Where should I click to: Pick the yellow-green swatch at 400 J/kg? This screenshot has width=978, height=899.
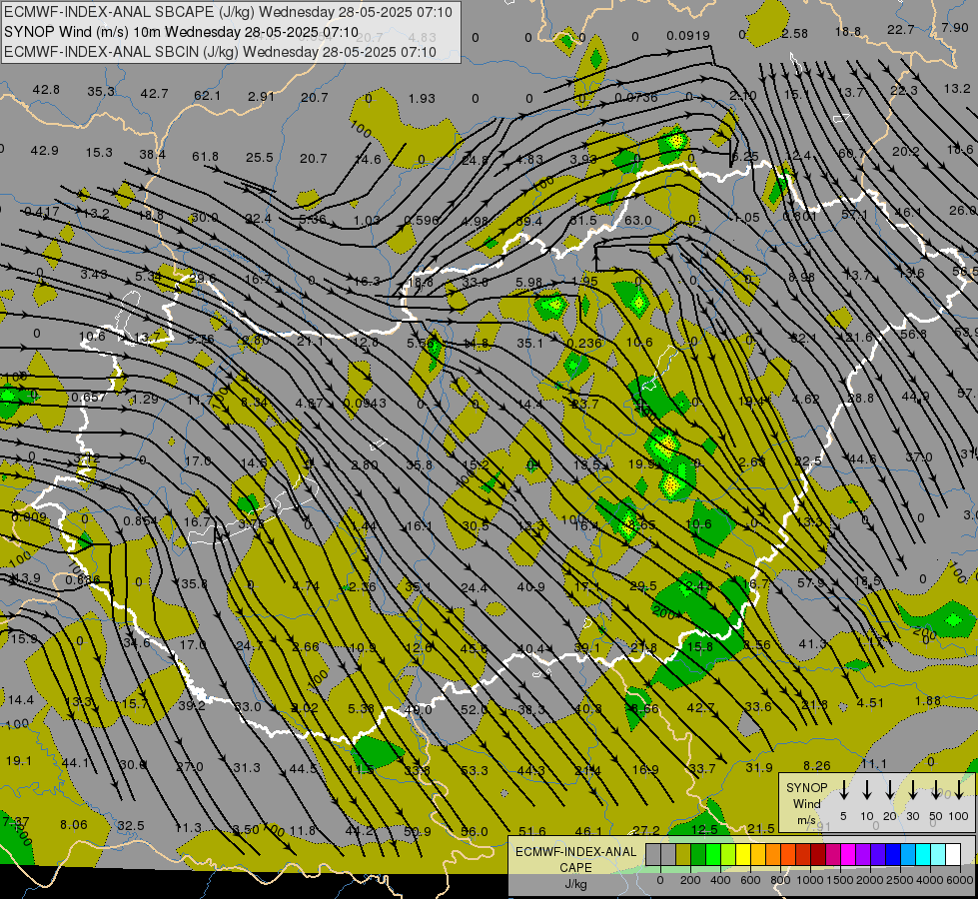728,854
